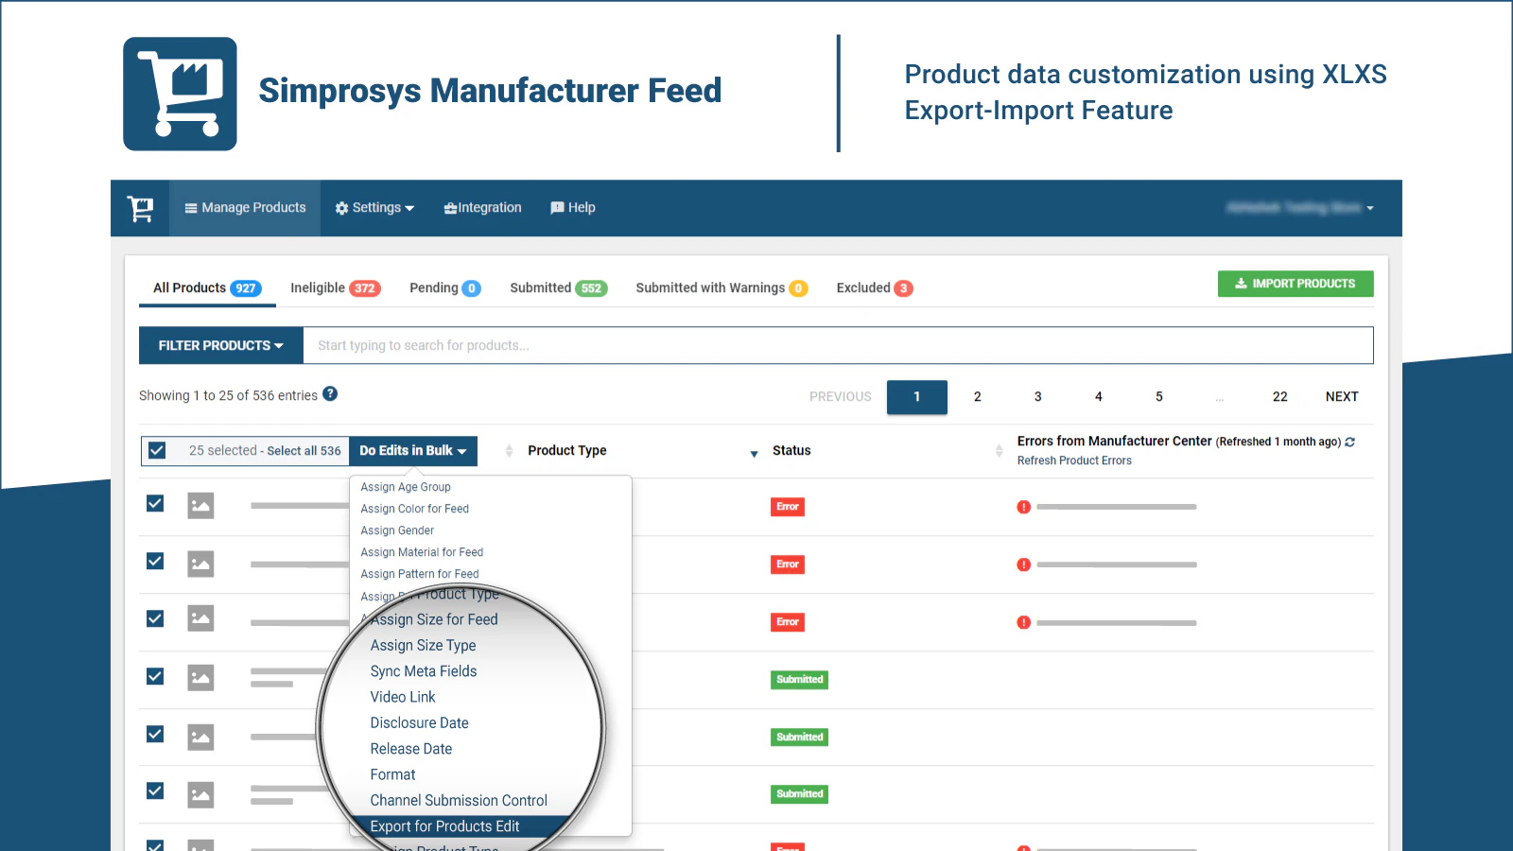Choose Disclosure Date option
Image resolution: width=1513 pixels, height=851 pixels.
pyautogui.click(x=419, y=722)
